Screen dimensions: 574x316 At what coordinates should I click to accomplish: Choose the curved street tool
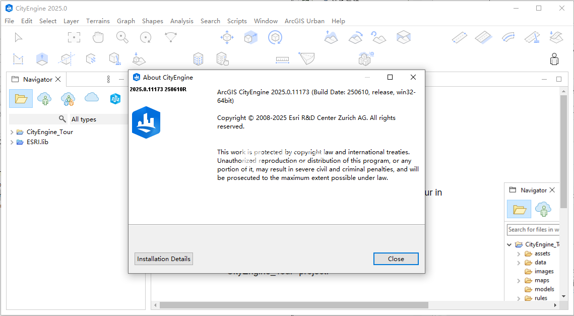tap(508, 37)
